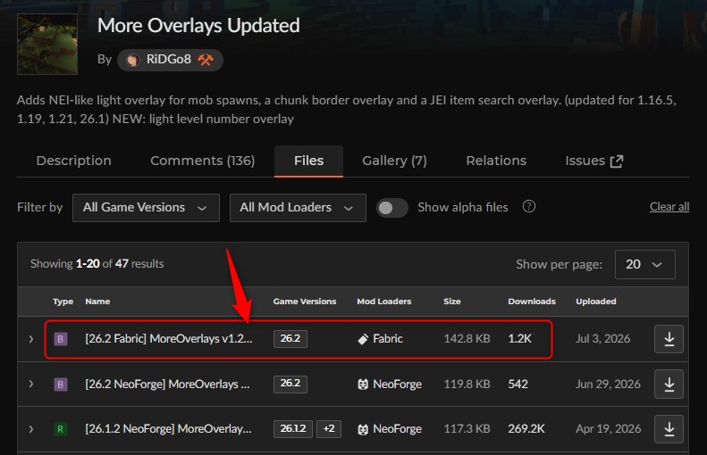Click the Jun 29, 2026 upload date
The height and width of the screenshot is (455, 707).
pos(608,385)
